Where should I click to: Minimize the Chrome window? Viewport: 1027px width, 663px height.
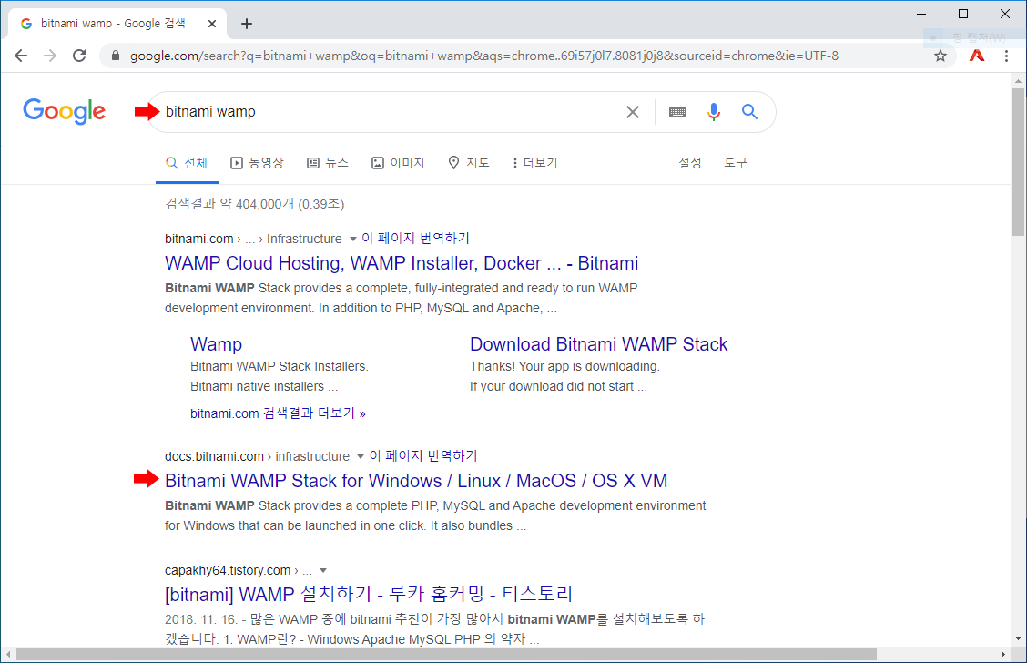tap(921, 14)
